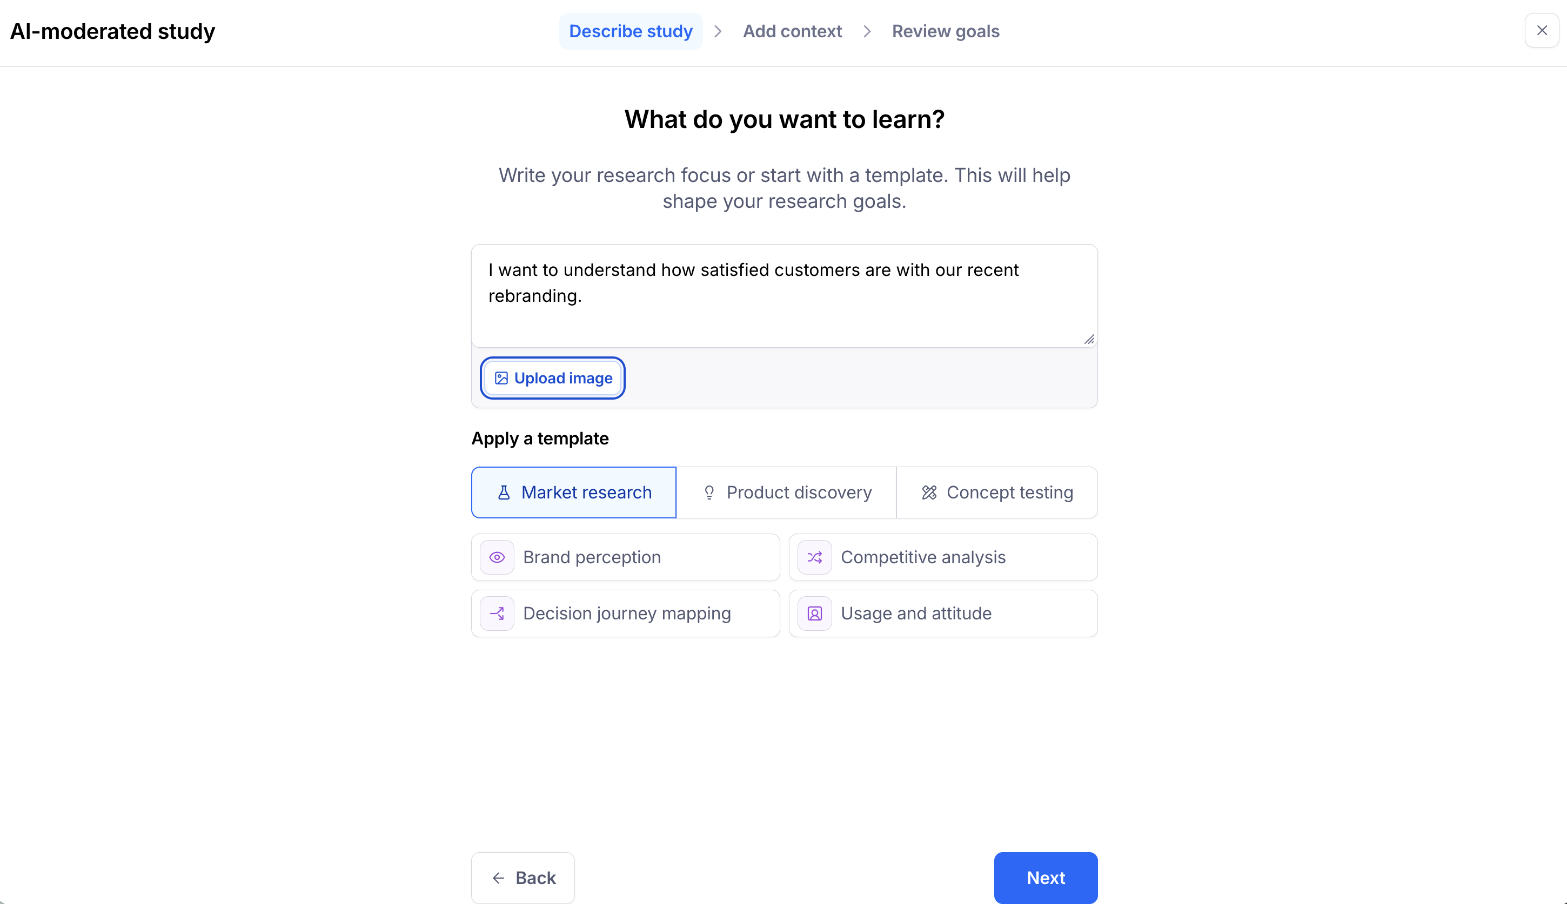
Task: Click the Concept testing pencil-ruler icon
Action: 929,493
